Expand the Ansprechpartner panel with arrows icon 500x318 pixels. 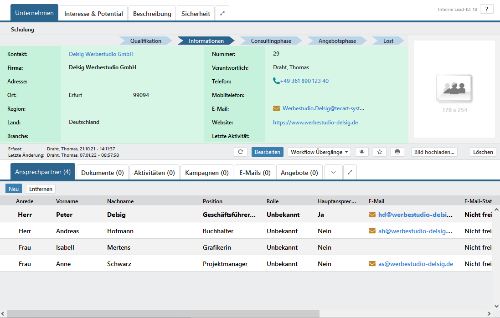click(x=350, y=173)
